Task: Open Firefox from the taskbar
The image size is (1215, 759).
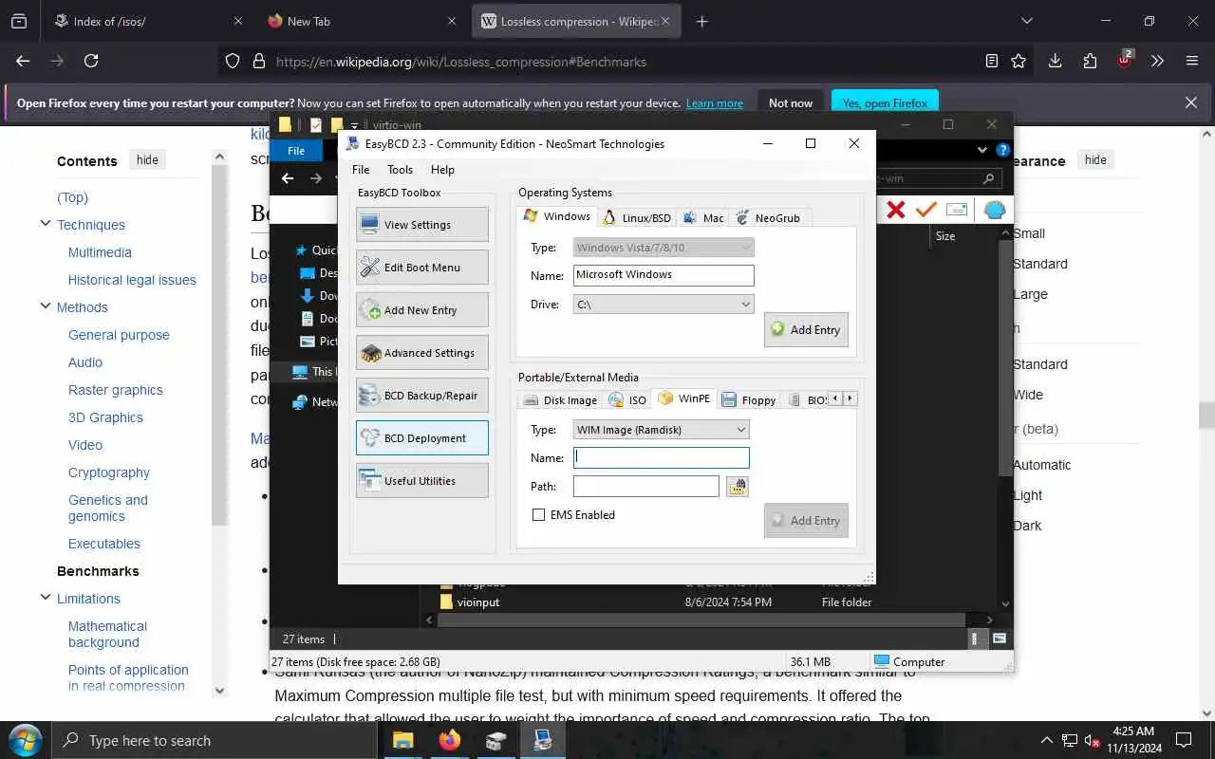Action: point(450,740)
